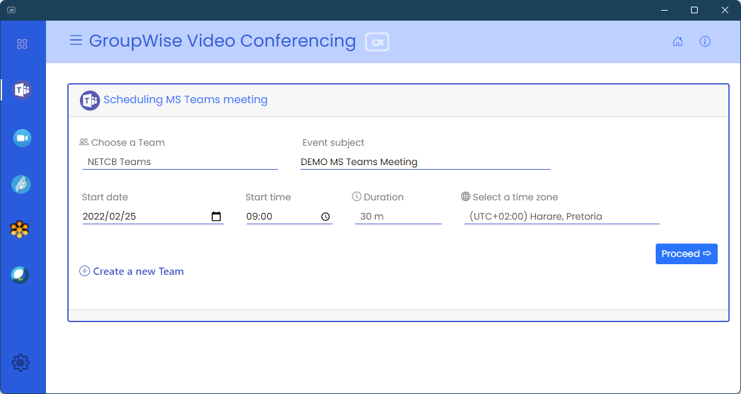This screenshot has width=741, height=394.
Task: Open the orange flower sidebar icon
Action: pyautogui.click(x=21, y=230)
